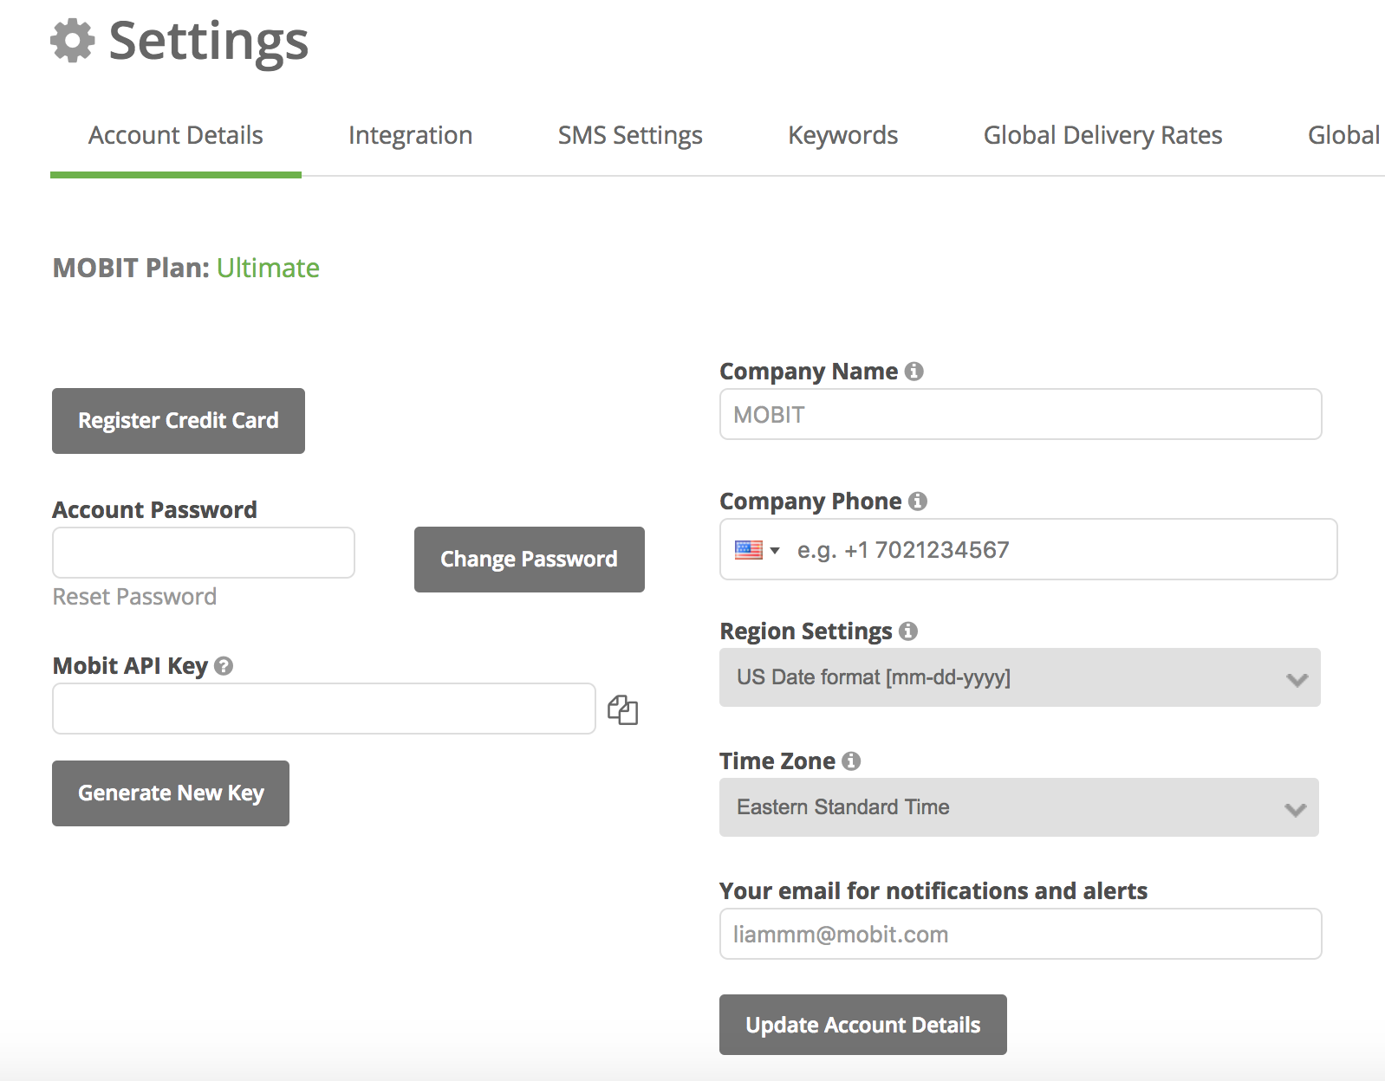Click the Update Account Details button
The width and height of the screenshot is (1385, 1081).
click(x=863, y=1025)
